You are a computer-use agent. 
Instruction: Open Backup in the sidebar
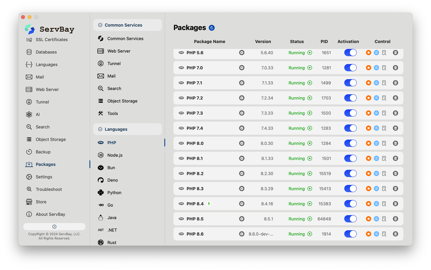pos(38,152)
